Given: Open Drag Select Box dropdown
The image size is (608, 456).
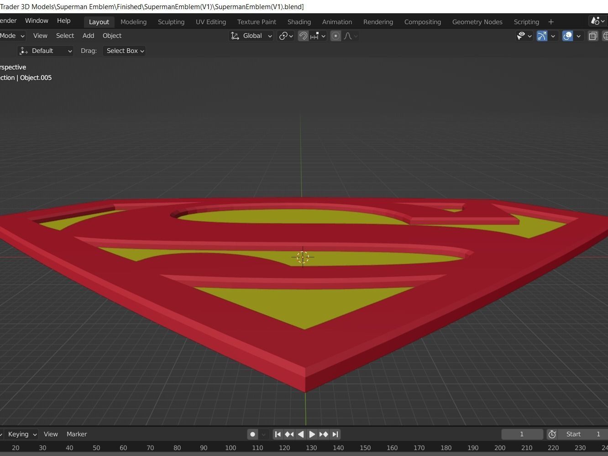Looking at the screenshot, I should (x=125, y=51).
